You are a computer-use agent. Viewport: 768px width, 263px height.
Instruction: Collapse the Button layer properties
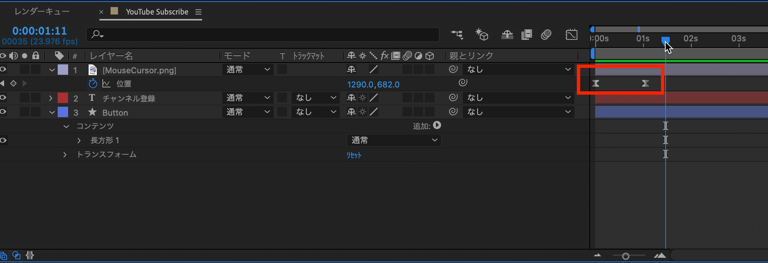tap(52, 112)
